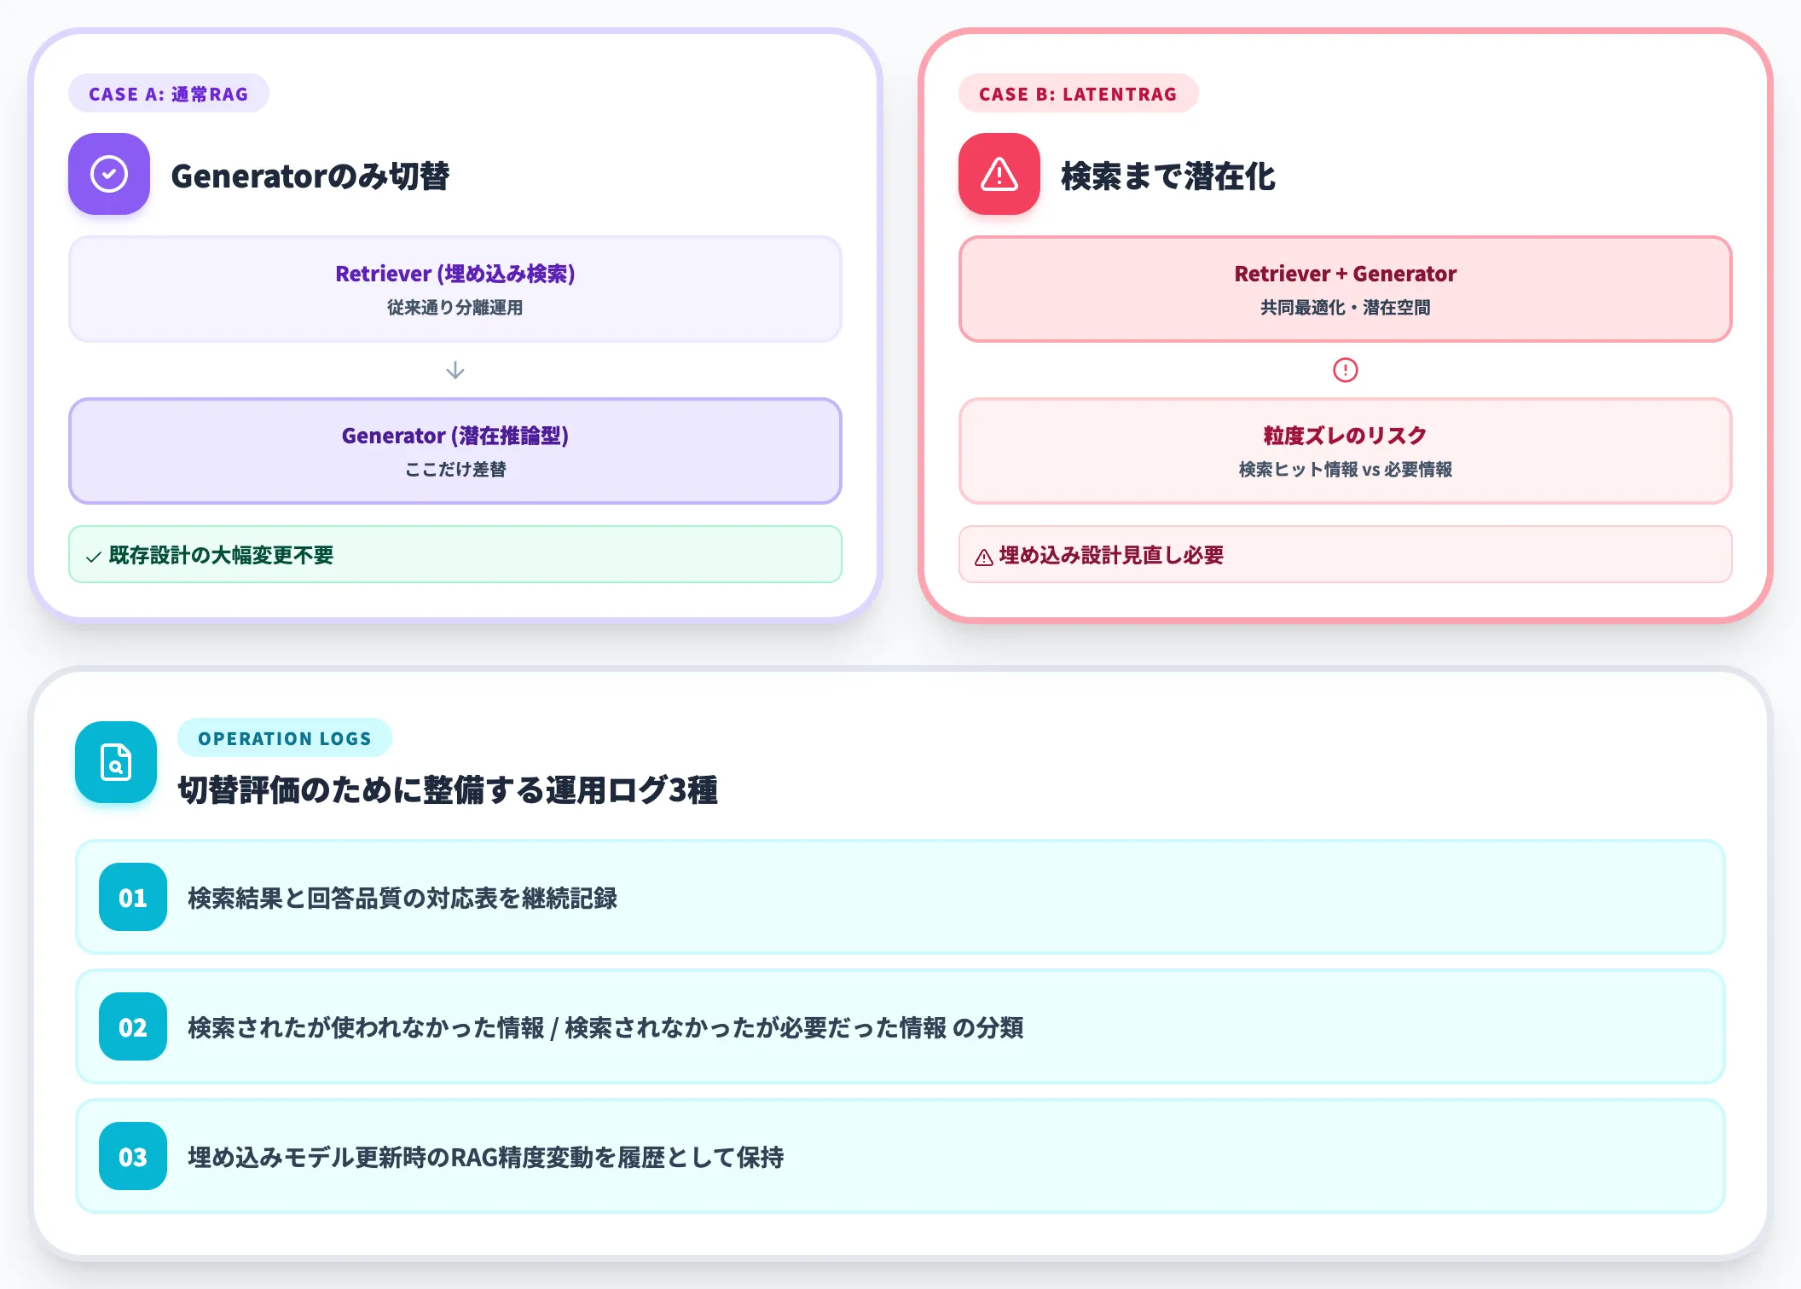Select the CASE A: 通常RAG label
This screenshot has width=1801, height=1289.
coord(169,94)
